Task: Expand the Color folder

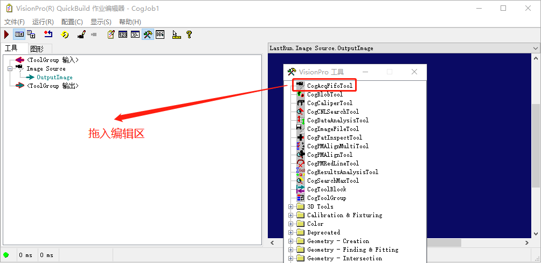Action: click(x=290, y=224)
